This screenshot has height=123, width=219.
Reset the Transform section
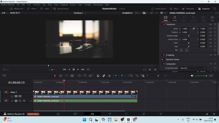[215, 24]
